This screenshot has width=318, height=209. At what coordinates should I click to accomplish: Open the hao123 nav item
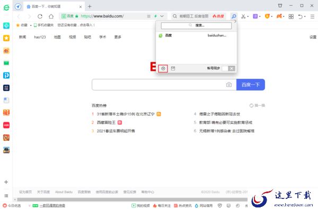click(40, 37)
